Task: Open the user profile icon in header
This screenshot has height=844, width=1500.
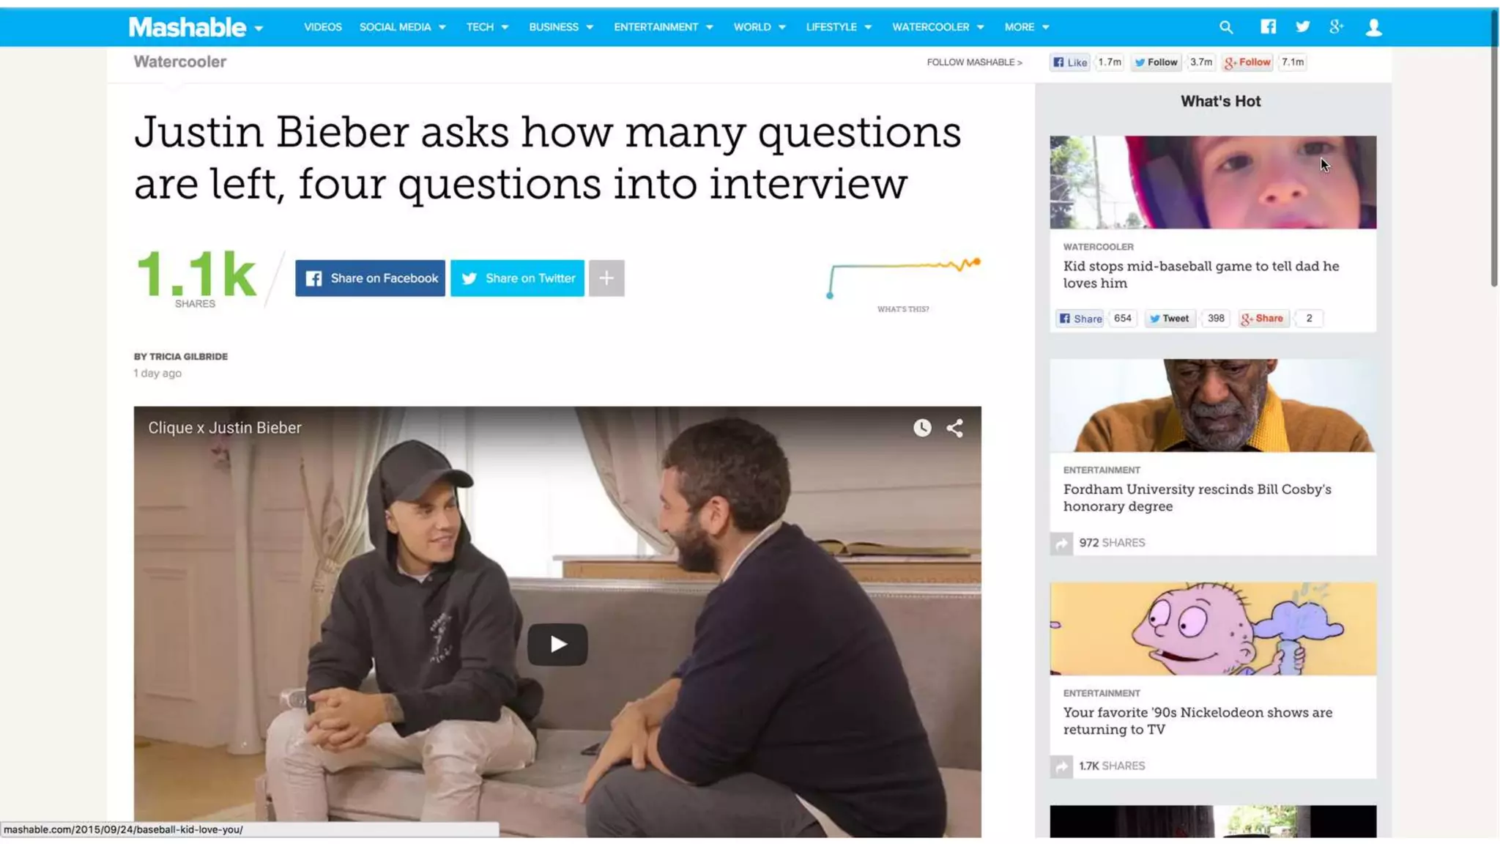Action: (1373, 27)
